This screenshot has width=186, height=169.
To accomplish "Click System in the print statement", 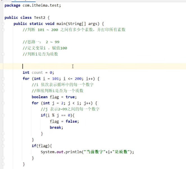I will [47, 152].
